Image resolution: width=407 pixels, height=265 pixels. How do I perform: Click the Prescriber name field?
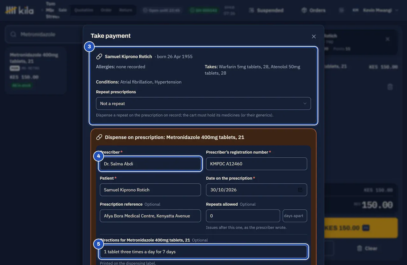tap(150, 164)
